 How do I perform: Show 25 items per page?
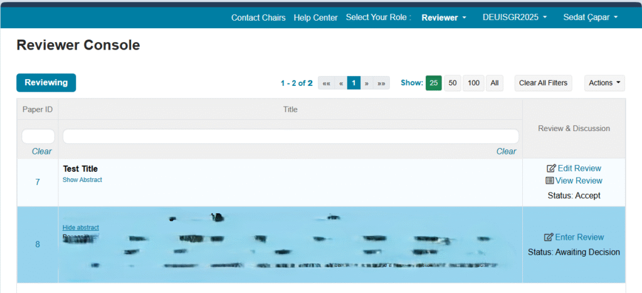(433, 83)
